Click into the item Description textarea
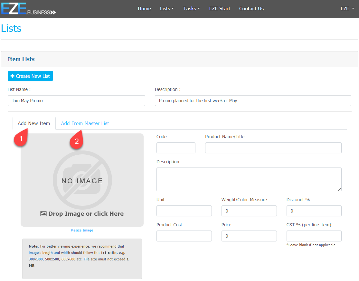359x281 pixels. click(x=249, y=179)
